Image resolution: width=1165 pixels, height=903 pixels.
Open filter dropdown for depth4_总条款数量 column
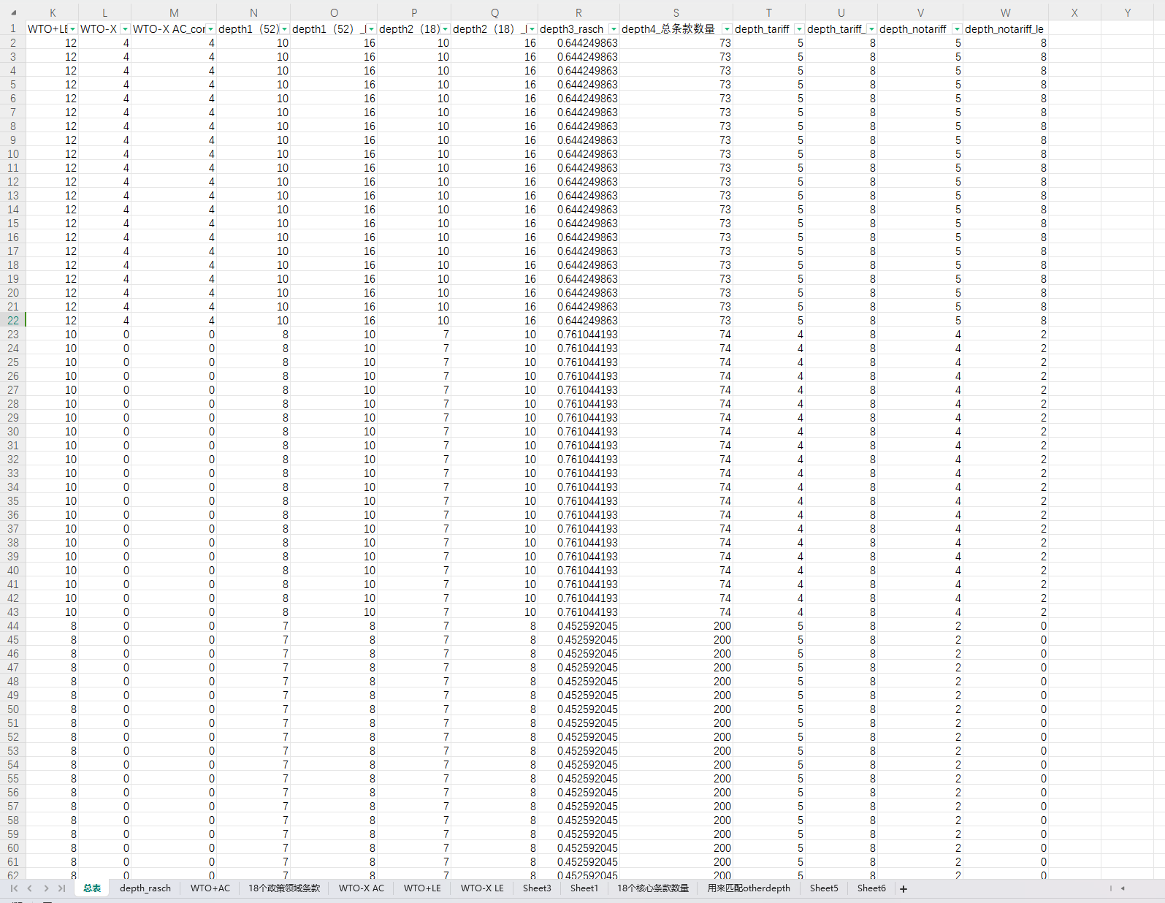[x=726, y=29]
